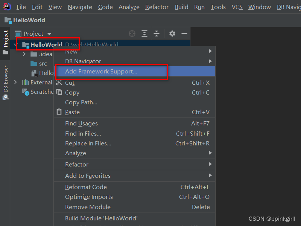Open the Project view dropdown arrow

point(49,34)
